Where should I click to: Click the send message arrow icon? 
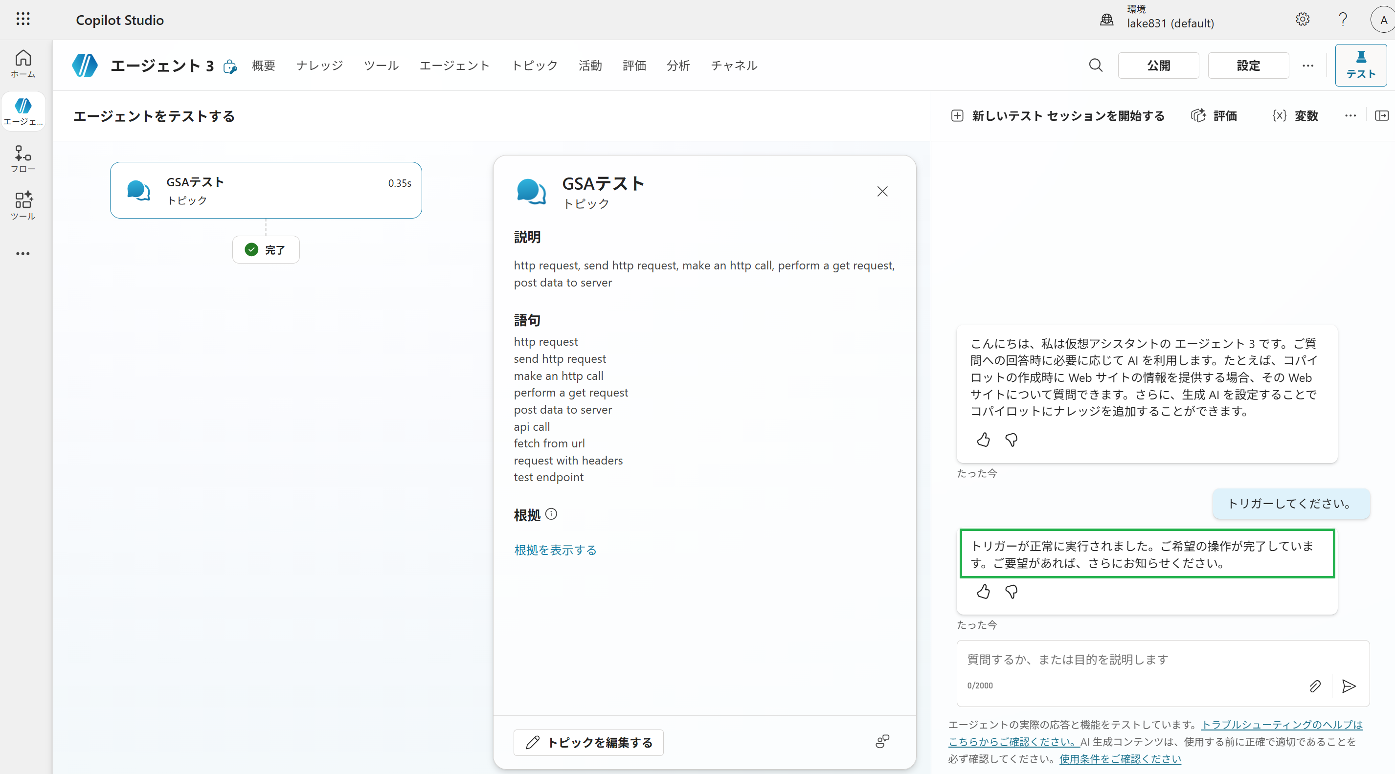[1349, 686]
